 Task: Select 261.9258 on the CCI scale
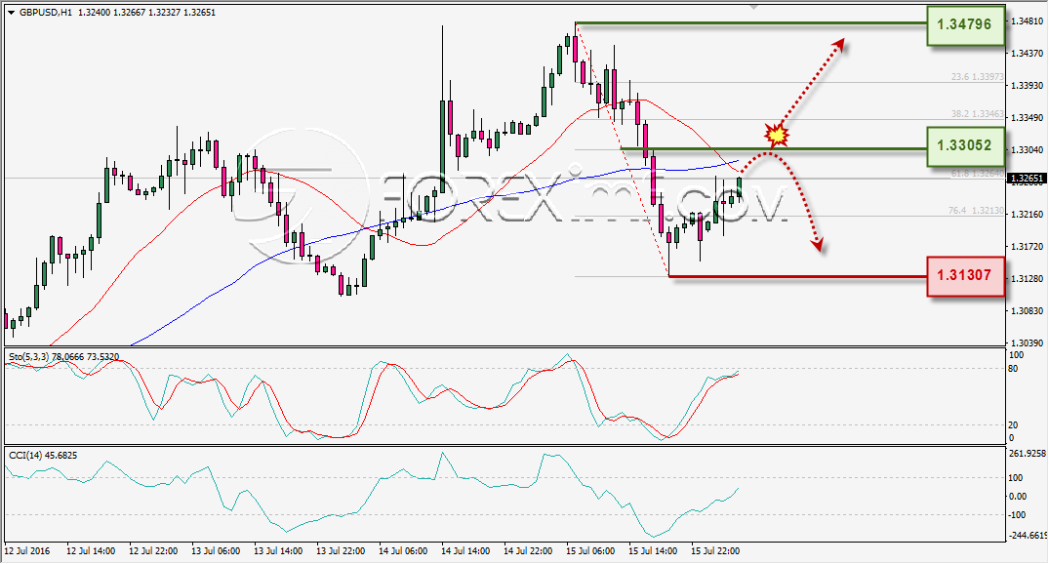[1027, 454]
